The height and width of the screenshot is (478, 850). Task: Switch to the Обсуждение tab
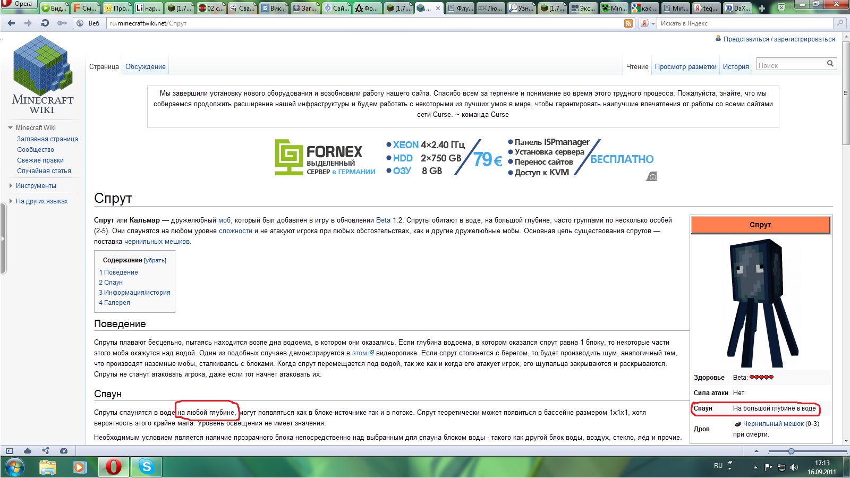click(145, 67)
